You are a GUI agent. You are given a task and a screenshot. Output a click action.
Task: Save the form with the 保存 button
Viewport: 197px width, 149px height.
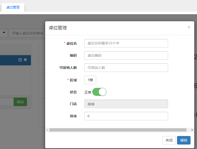[184, 140]
